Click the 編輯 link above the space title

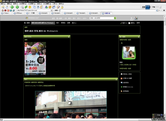(26, 27)
